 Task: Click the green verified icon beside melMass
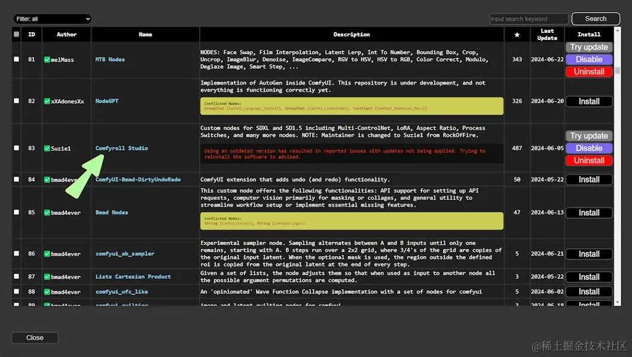(x=47, y=60)
